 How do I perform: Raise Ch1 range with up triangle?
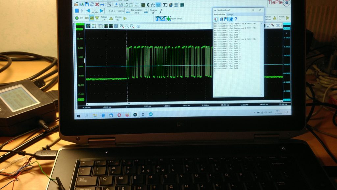click(111, 18)
